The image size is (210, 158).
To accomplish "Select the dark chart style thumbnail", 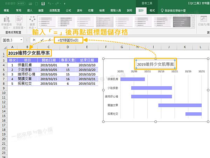I will [182, 22].
